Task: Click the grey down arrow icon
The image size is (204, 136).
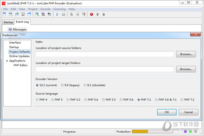Action: (104, 14)
